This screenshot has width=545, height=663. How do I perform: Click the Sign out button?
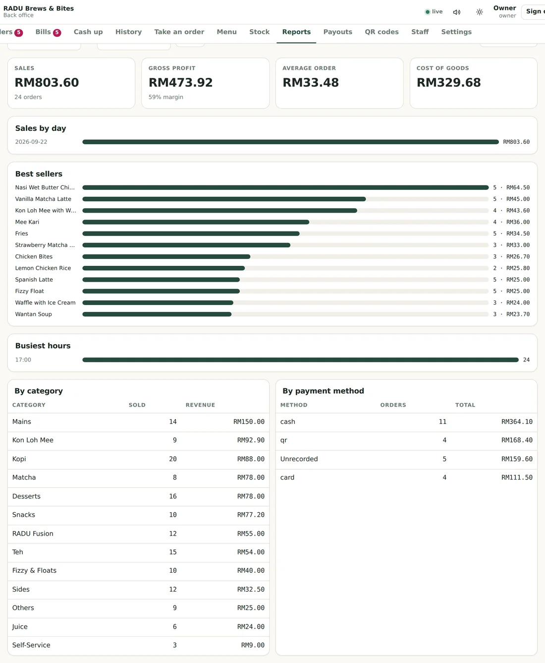pyautogui.click(x=534, y=12)
